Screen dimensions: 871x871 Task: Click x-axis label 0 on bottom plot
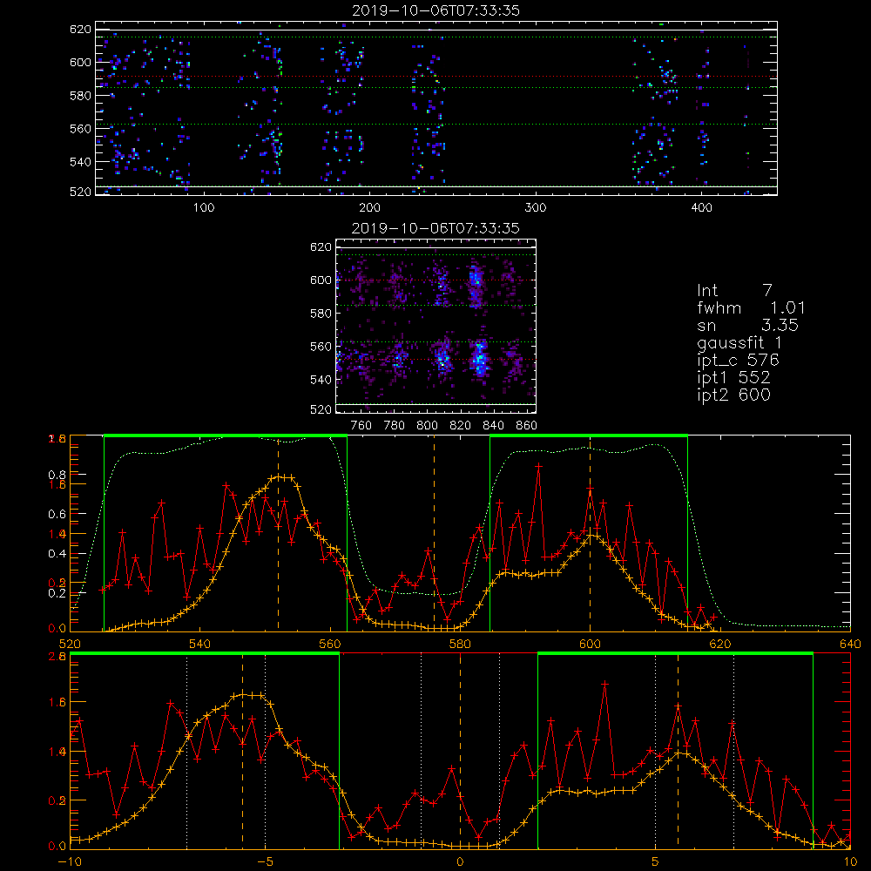click(x=460, y=862)
